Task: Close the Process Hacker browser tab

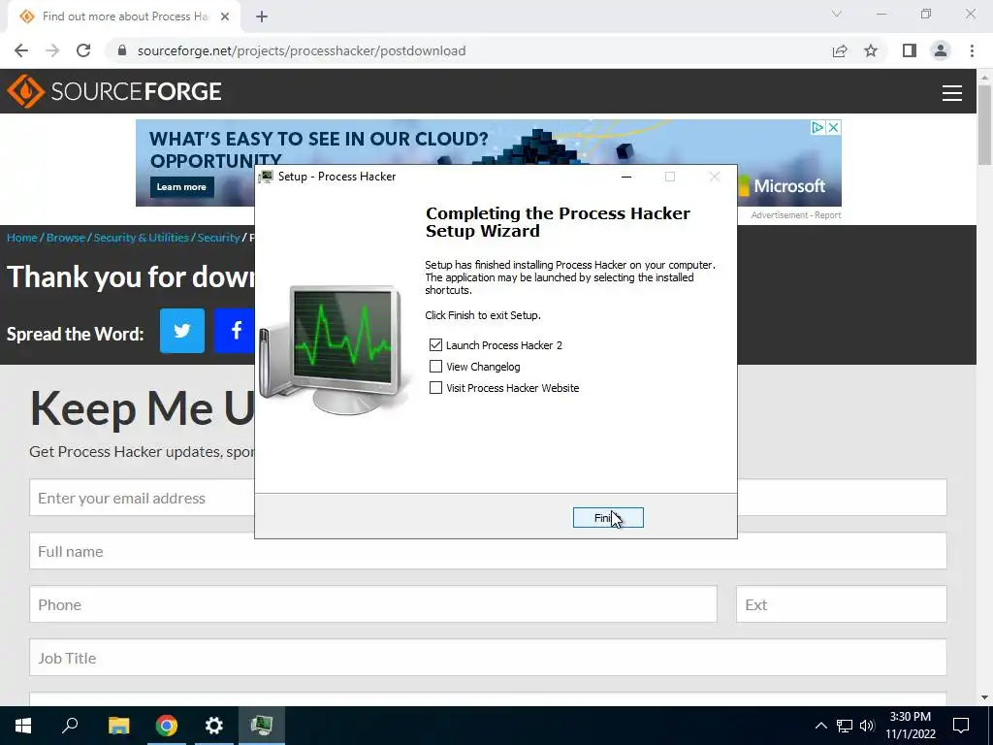Action: (225, 16)
